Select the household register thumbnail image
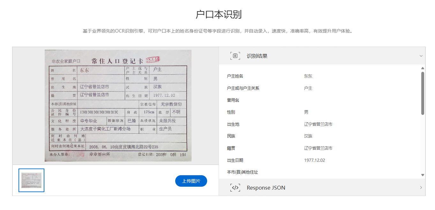The image size is (435, 210). 31,180
